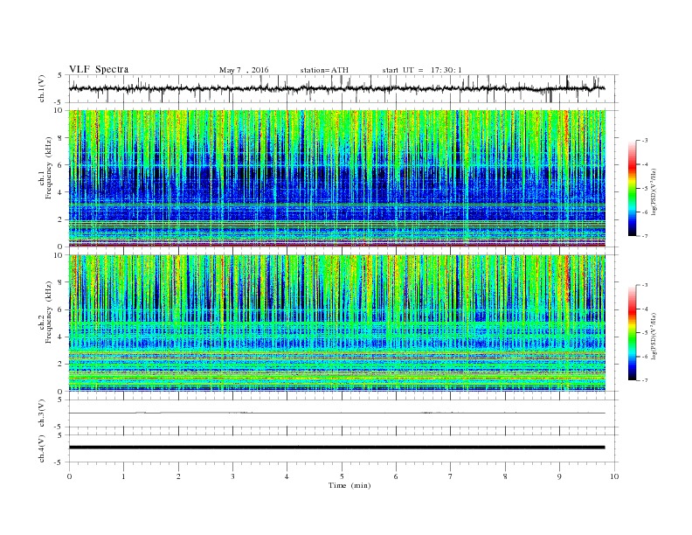Viewport: 692px width, 535px height.
Task: Click the "3" minute tick label
Action: (232, 476)
